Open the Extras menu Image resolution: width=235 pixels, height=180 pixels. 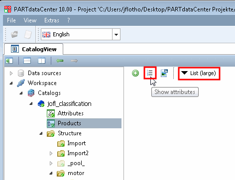click(x=52, y=20)
